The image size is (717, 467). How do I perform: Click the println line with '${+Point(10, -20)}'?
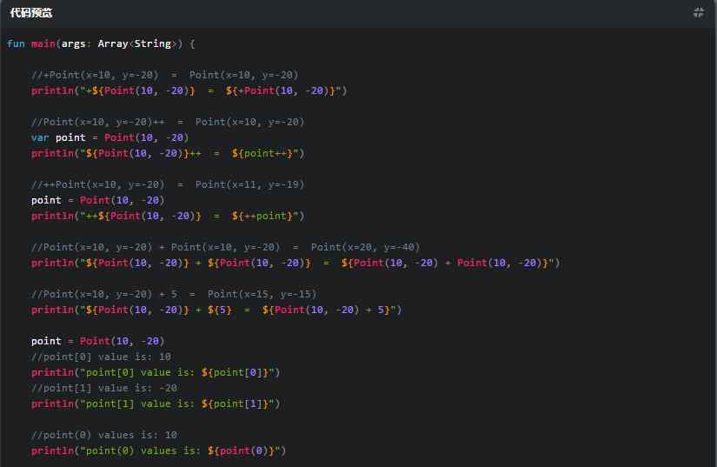[x=189, y=90]
